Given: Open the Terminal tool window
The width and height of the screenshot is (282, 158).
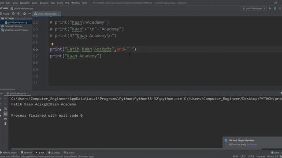Looking at the screenshot, I should click(x=26, y=153).
